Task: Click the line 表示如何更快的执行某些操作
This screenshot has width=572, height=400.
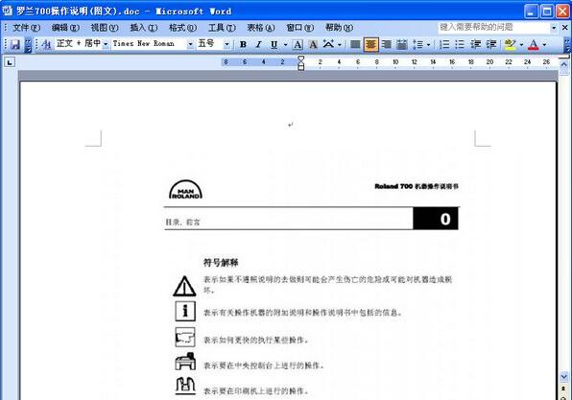Action: [256, 340]
